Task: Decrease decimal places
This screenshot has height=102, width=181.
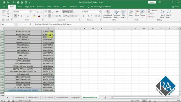Action: pos(99,16)
